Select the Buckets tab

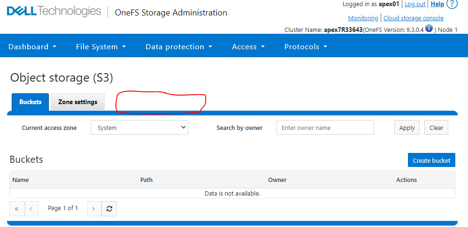click(x=30, y=102)
